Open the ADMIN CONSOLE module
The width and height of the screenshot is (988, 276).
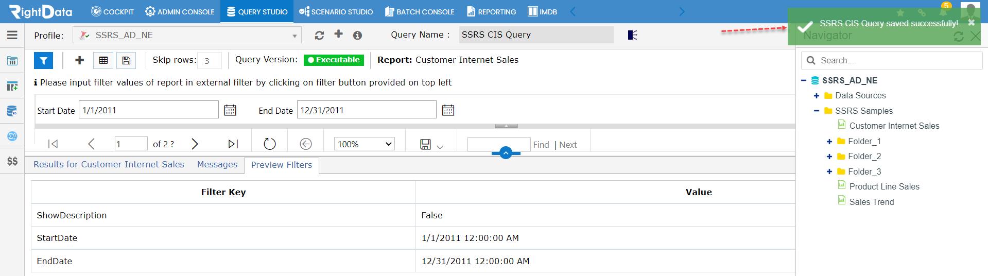pyautogui.click(x=180, y=11)
